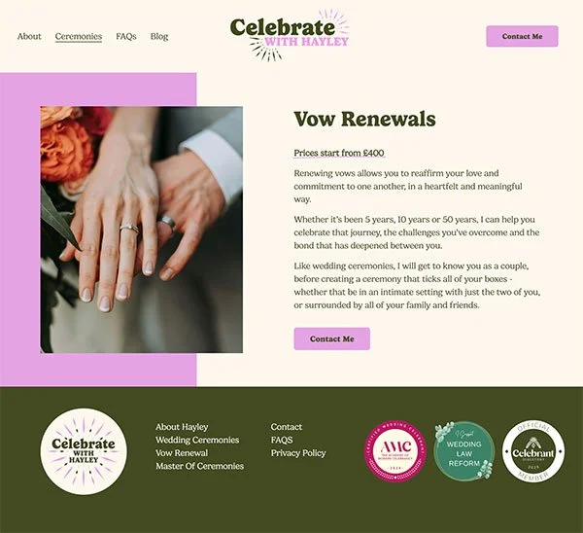This screenshot has width=583, height=533.
Task: Click the Celebrate with Hayley header logo
Action: tap(290, 35)
